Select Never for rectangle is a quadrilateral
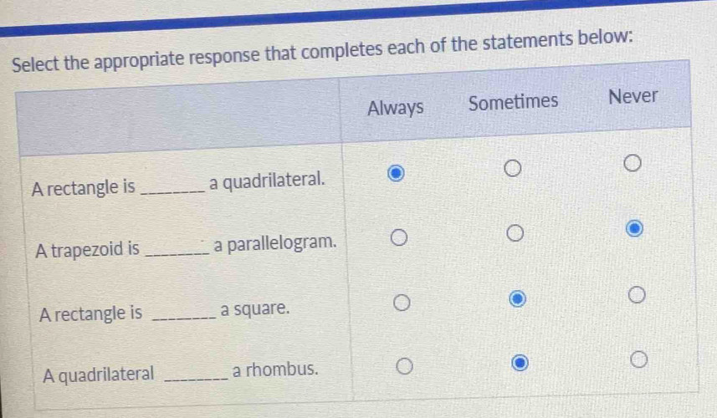 tap(632, 161)
